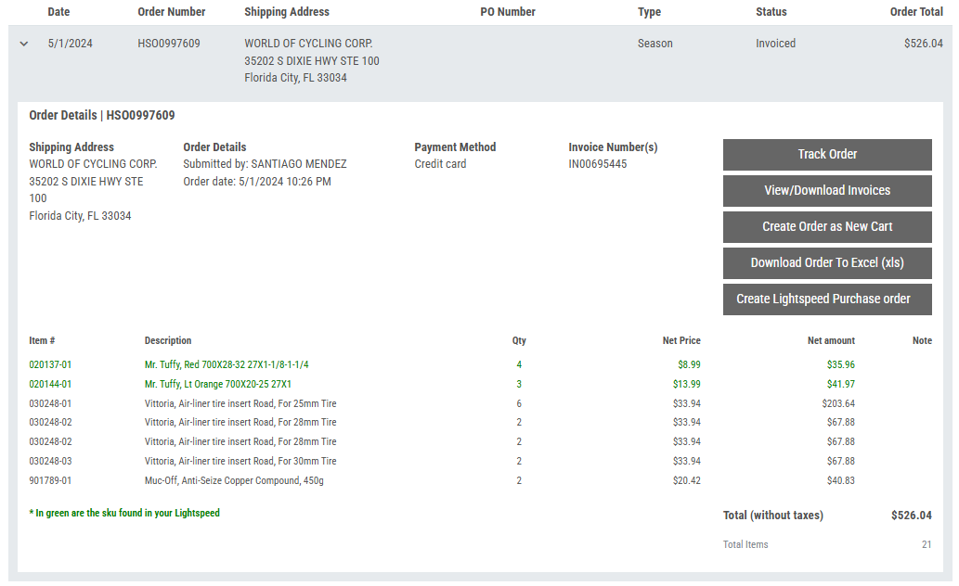The height and width of the screenshot is (586, 959).
Task: Click Create Order as New Cart
Action: click(x=826, y=227)
